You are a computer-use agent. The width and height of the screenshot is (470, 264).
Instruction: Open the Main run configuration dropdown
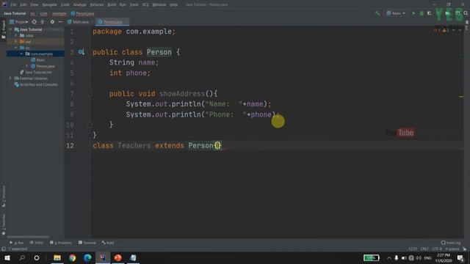point(396,13)
